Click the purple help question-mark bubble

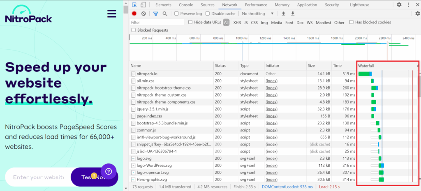[109, 171]
